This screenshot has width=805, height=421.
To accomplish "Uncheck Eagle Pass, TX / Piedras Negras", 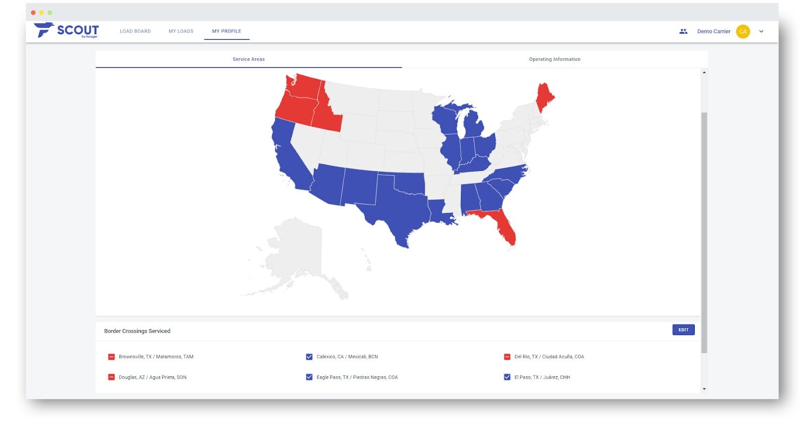I will pyautogui.click(x=309, y=377).
